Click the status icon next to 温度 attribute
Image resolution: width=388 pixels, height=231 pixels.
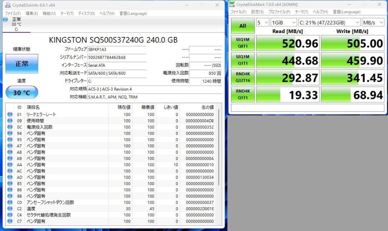point(10,208)
